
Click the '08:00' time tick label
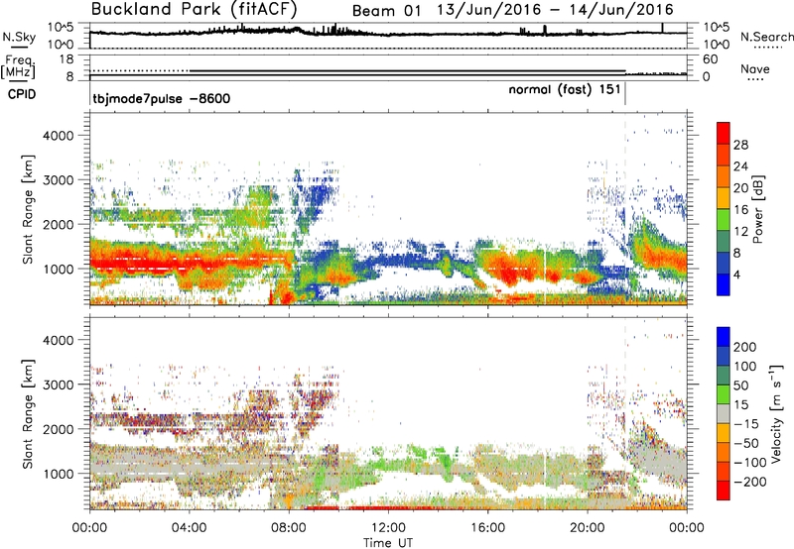pos(289,528)
